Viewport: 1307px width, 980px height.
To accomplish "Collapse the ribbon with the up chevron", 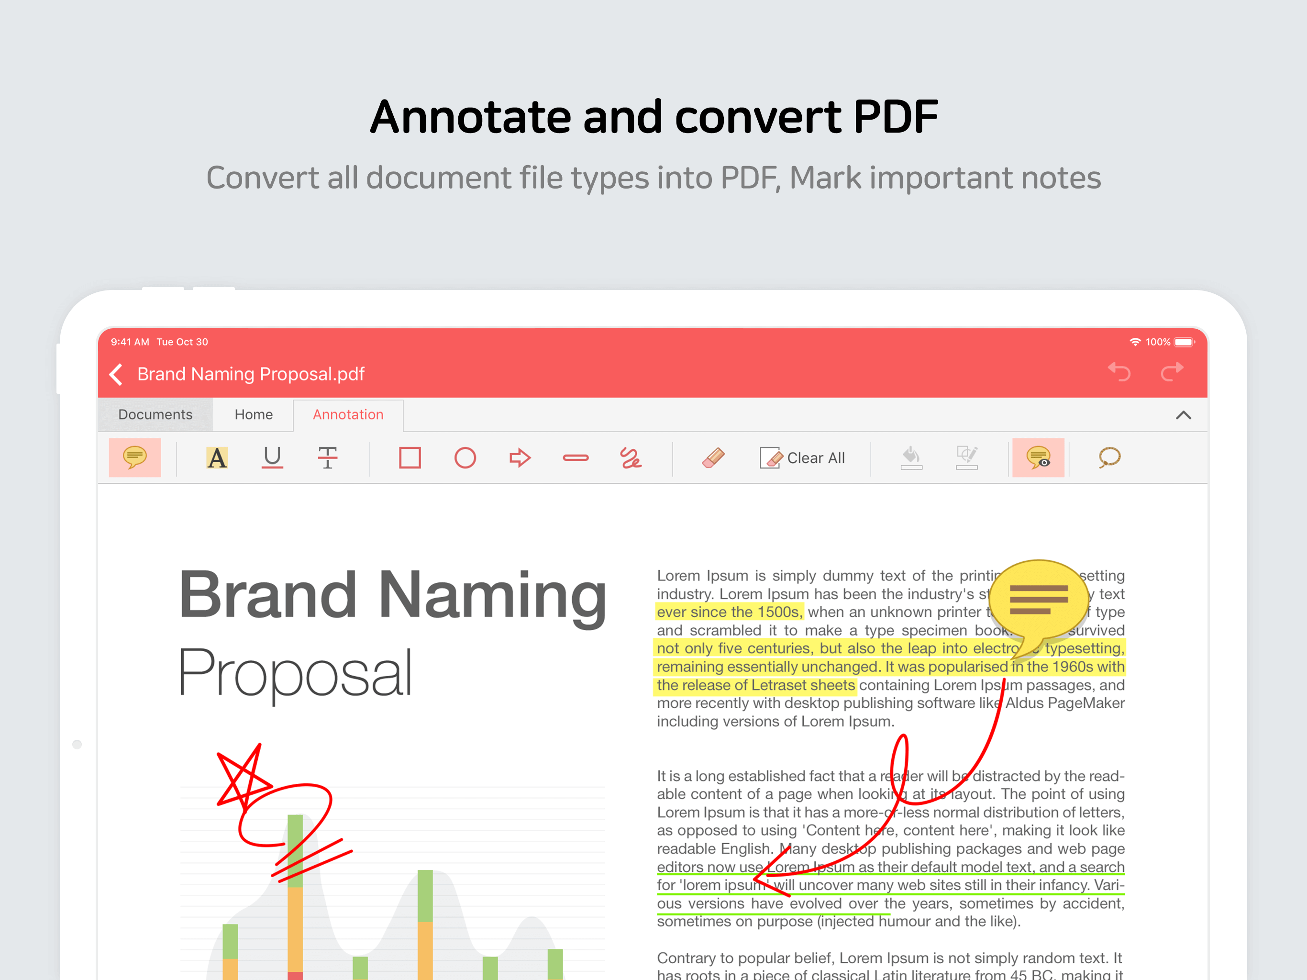I will coord(1183,415).
